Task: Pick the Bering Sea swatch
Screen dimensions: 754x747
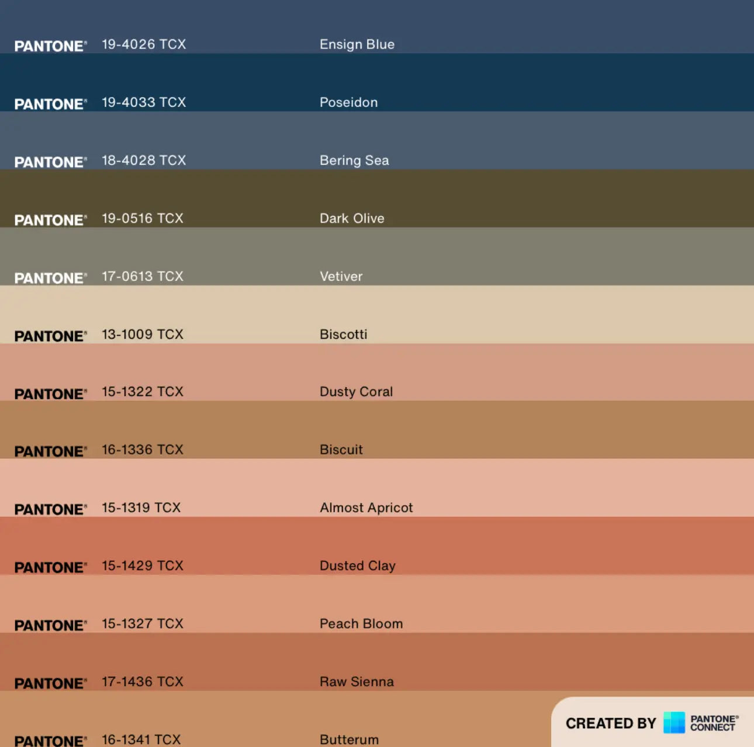Action: 526,140
